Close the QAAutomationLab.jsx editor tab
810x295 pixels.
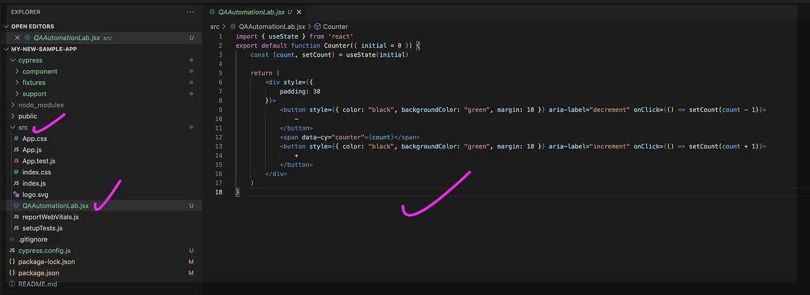coord(300,12)
